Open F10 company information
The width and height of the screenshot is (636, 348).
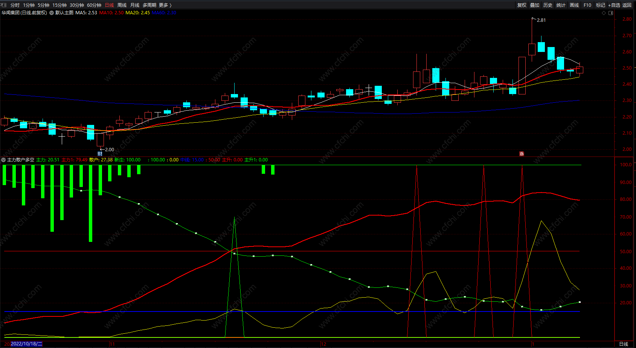(x=587, y=5)
